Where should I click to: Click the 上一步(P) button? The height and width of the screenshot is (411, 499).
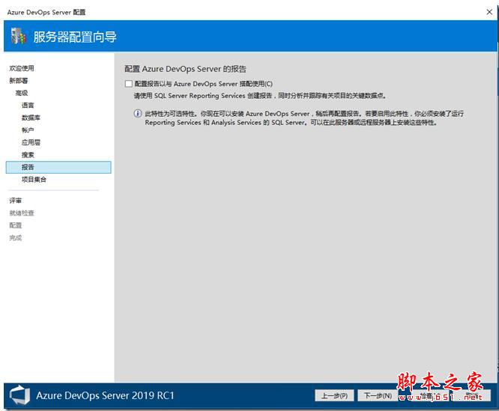pyautogui.click(x=334, y=396)
